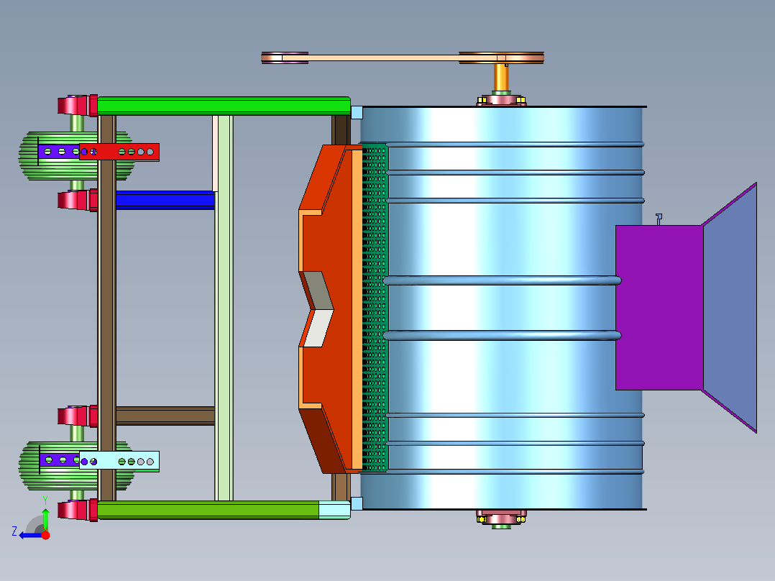Select the orange vertical drive shaft above the drum

click(x=500, y=77)
